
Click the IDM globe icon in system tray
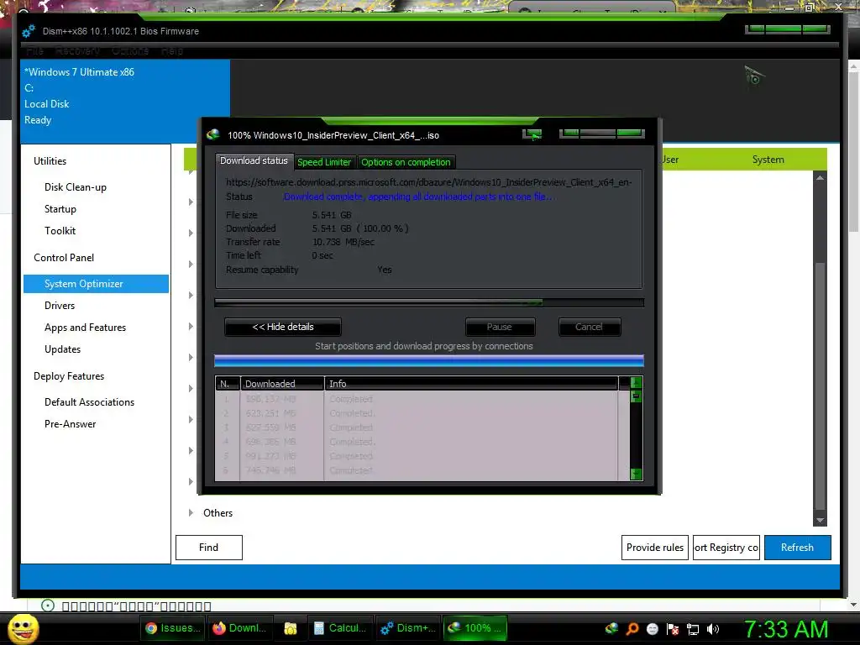click(x=611, y=628)
